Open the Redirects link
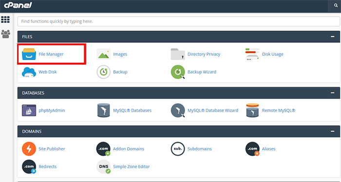Viewport: 341px width, 182px height. coord(48,166)
